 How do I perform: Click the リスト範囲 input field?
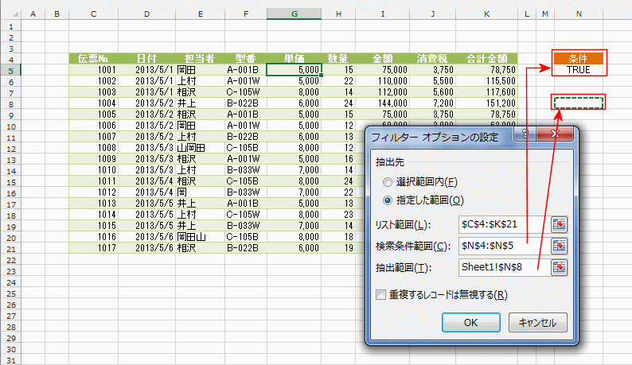(x=503, y=225)
